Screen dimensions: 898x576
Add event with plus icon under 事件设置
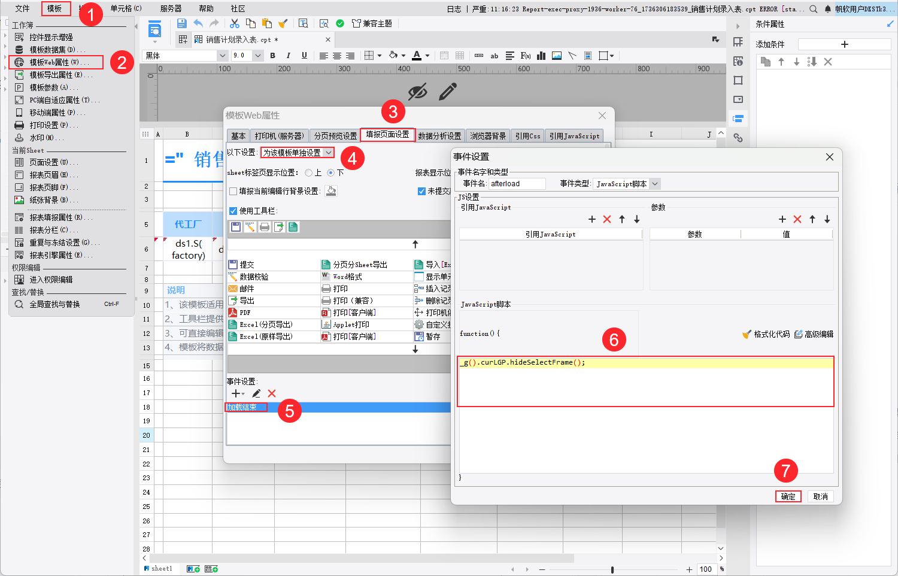[x=236, y=393]
